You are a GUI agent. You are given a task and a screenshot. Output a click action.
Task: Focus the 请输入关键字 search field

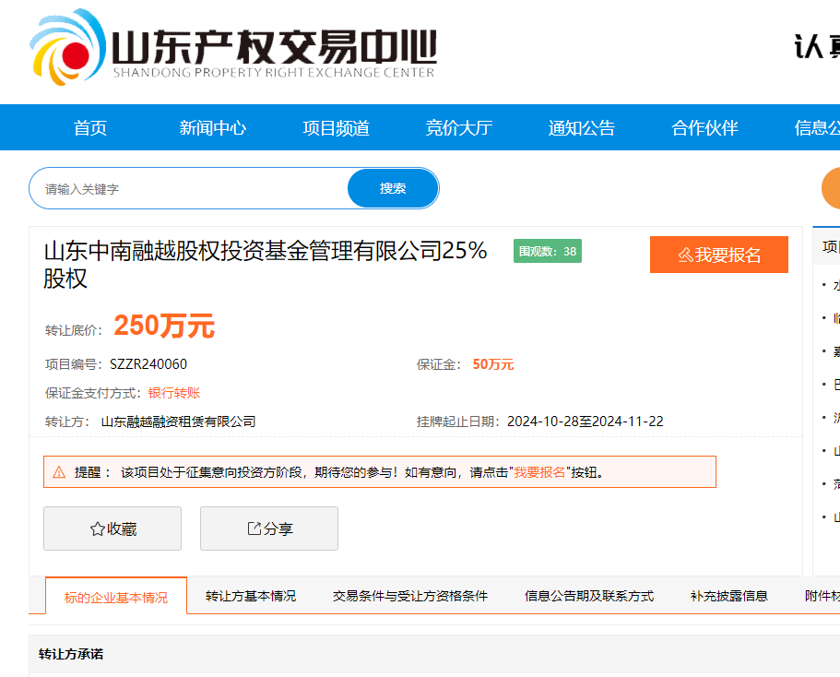tap(189, 189)
